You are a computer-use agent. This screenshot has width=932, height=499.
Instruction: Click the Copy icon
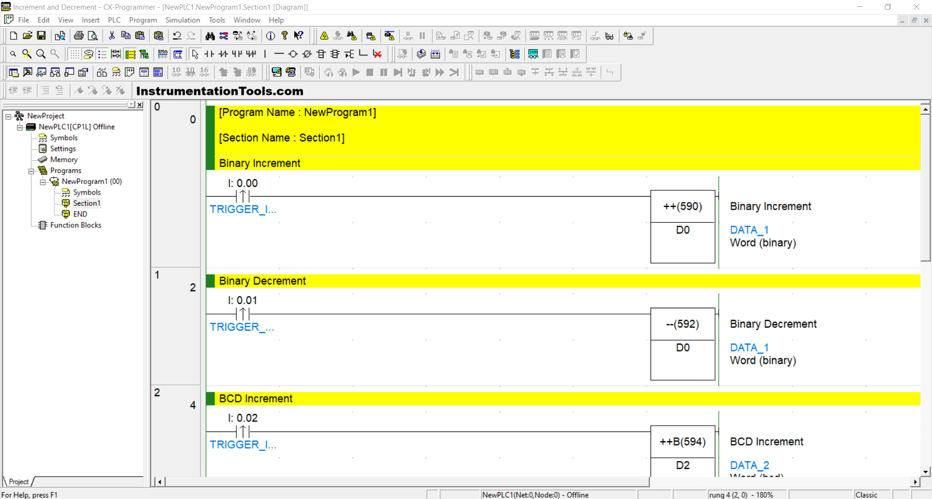[126, 36]
